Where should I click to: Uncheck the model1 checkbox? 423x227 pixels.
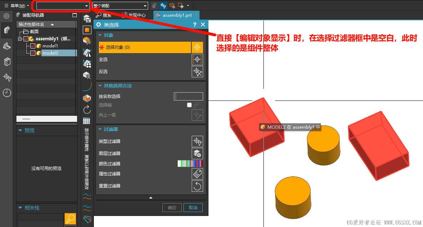[x=33, y=46]
